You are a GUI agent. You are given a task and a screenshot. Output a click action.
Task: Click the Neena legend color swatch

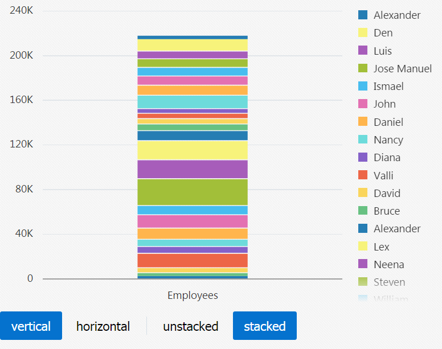click(363, 264)
